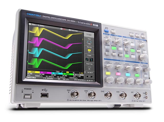Select the yellow 1: 100mV channel readout

33,72
